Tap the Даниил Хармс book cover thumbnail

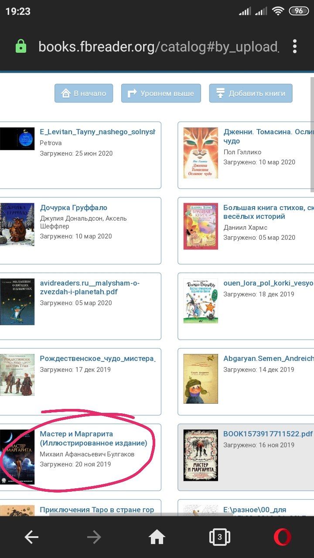click(x=201, y=226)
